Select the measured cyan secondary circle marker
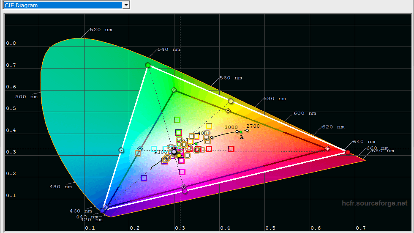This screenshot has width=414, height=233. (121, 150)
